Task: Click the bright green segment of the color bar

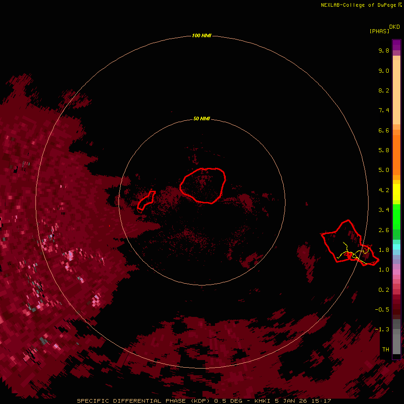Action: point(396,218)
